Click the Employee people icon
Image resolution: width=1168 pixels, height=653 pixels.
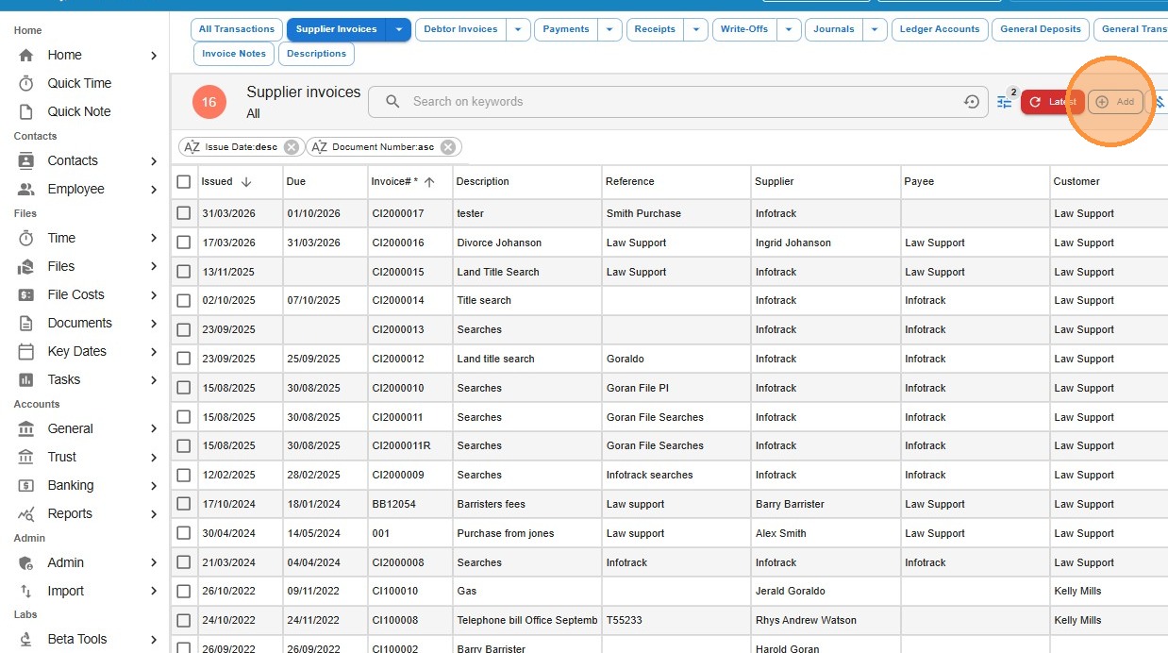coord(26,190)
